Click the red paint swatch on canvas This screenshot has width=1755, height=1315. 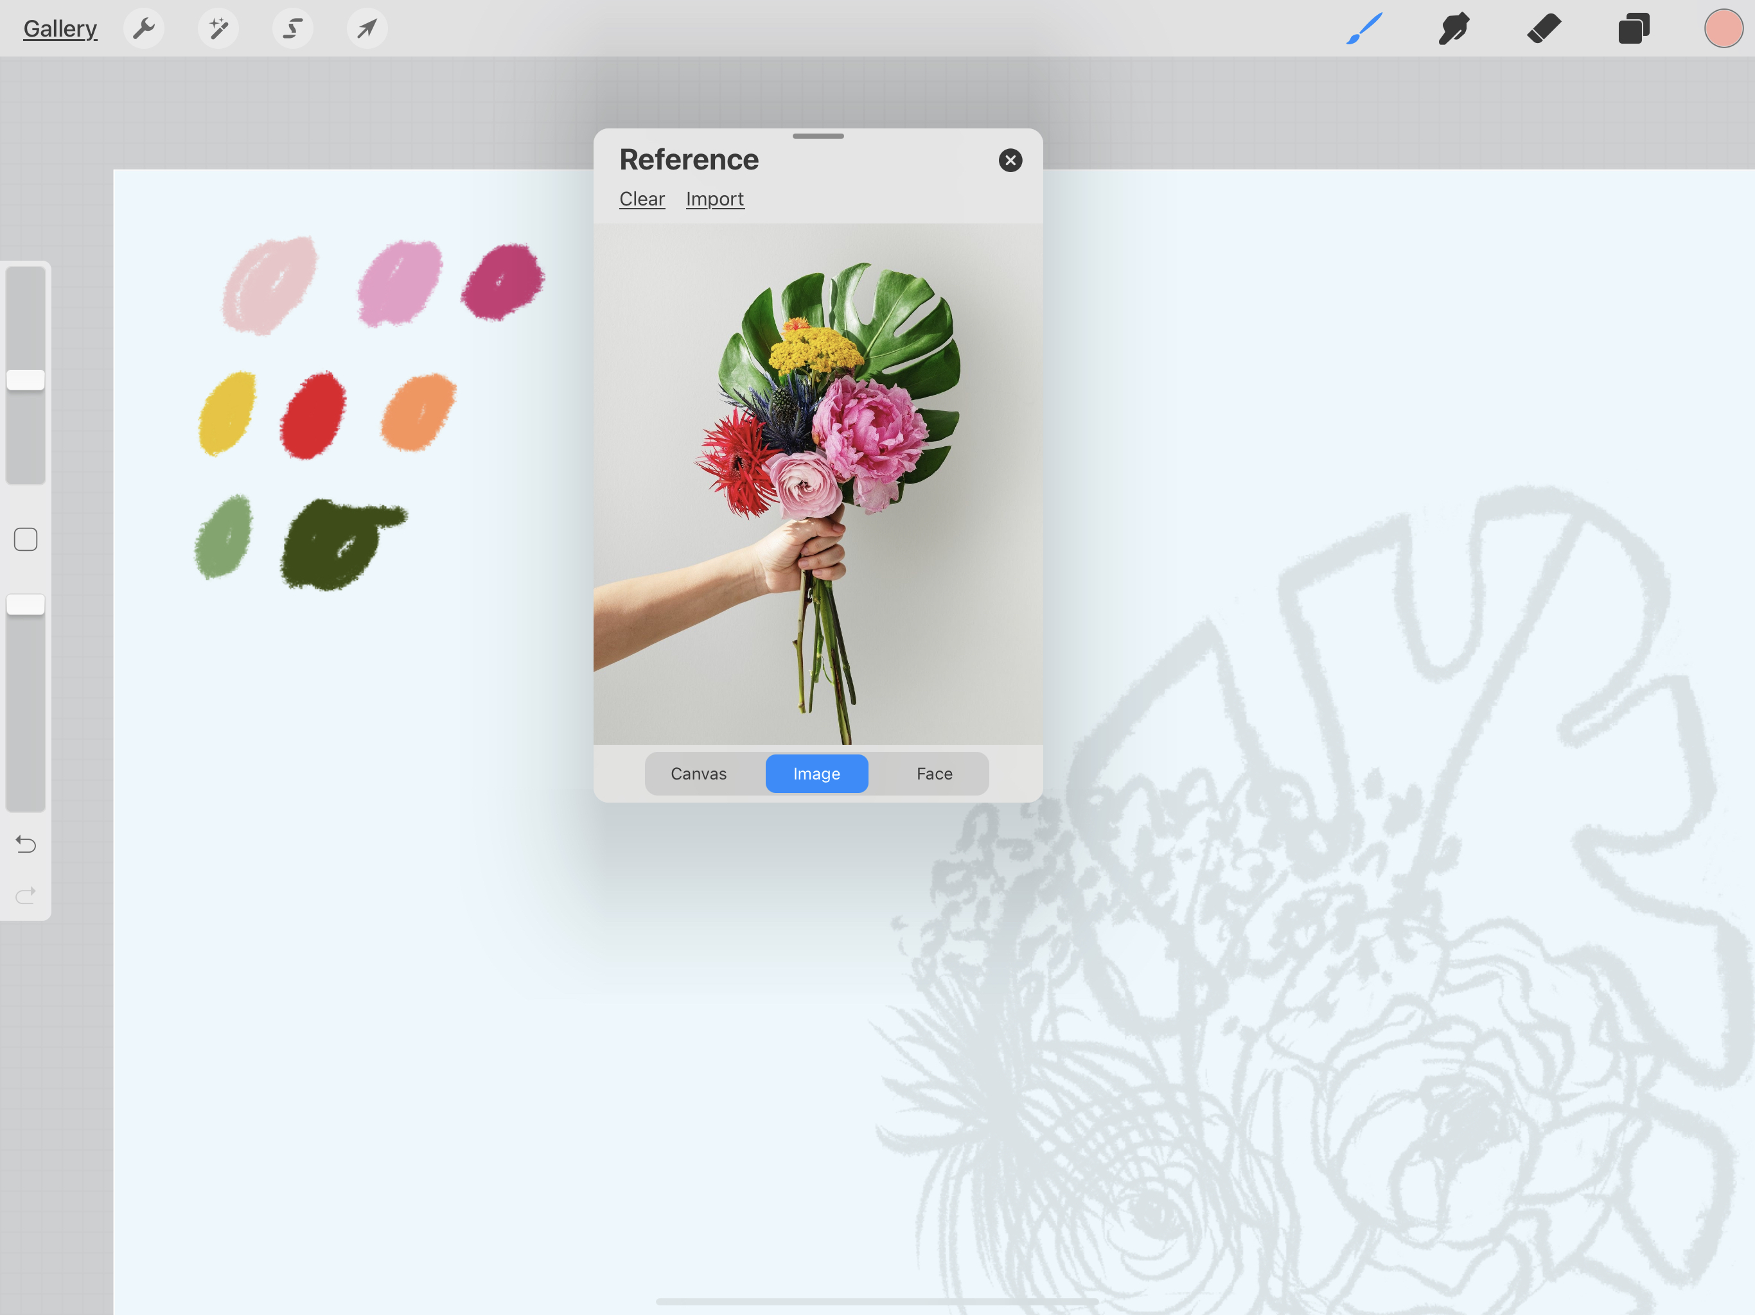point(313,415)
